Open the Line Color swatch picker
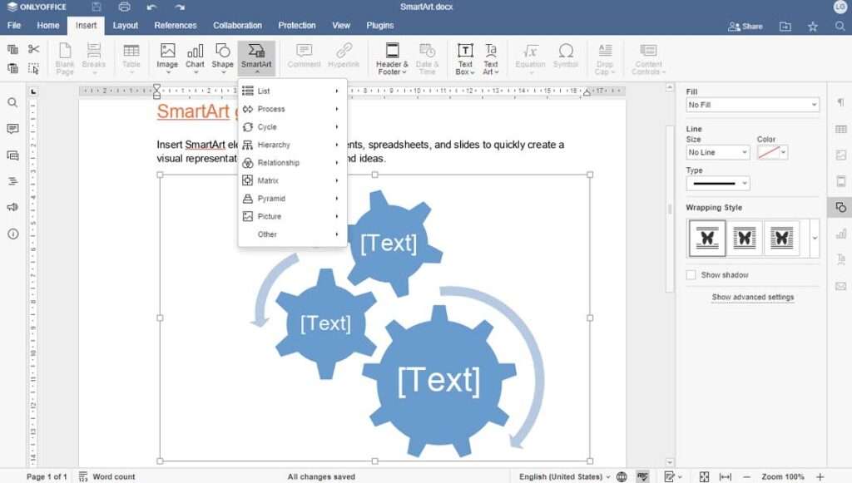 (772, 152)
